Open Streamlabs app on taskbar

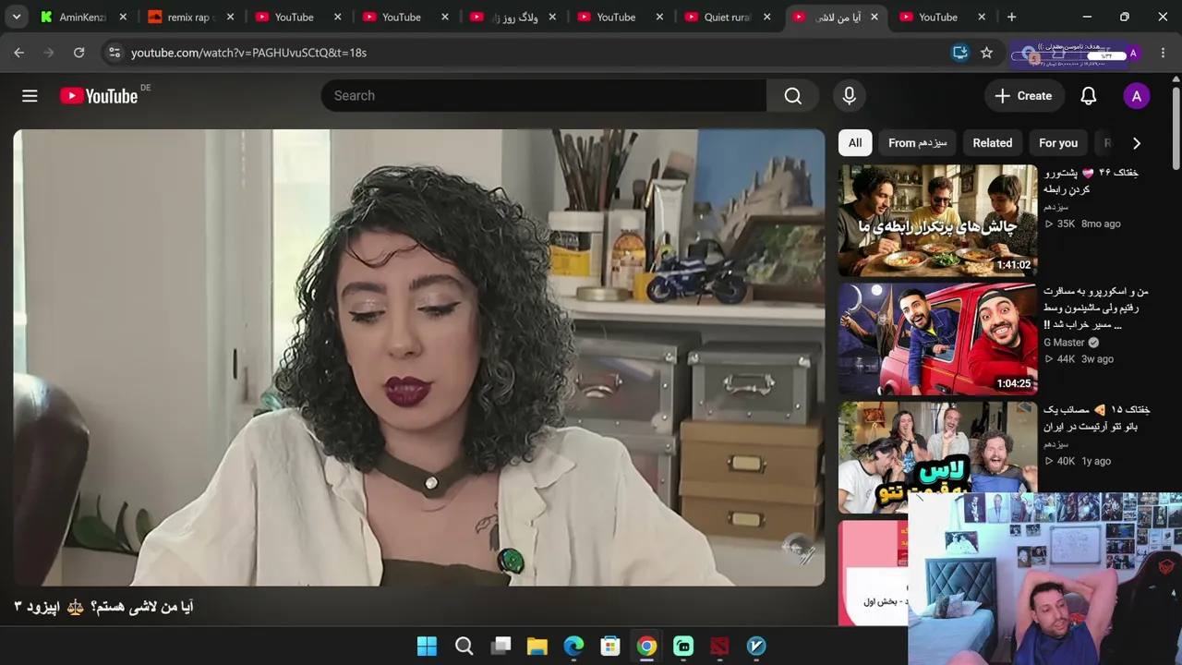683,647
